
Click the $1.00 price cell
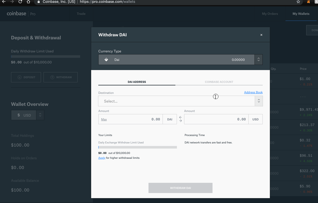(x=305, y=79)
